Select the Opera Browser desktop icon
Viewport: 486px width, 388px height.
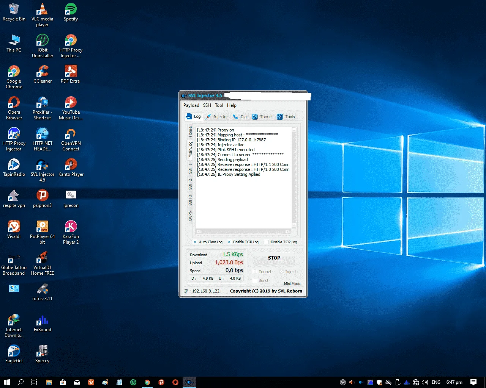click(14, 108)
